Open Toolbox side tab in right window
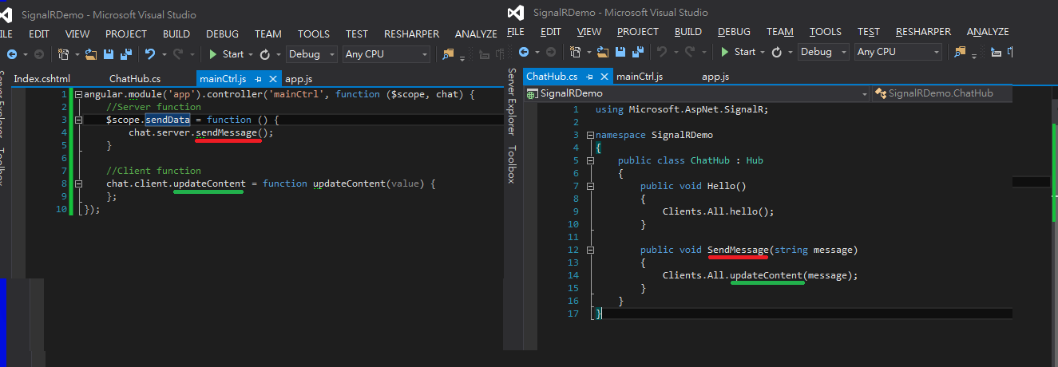Image resolution: width=1058 pixels, height=367 pixels. 513,164
